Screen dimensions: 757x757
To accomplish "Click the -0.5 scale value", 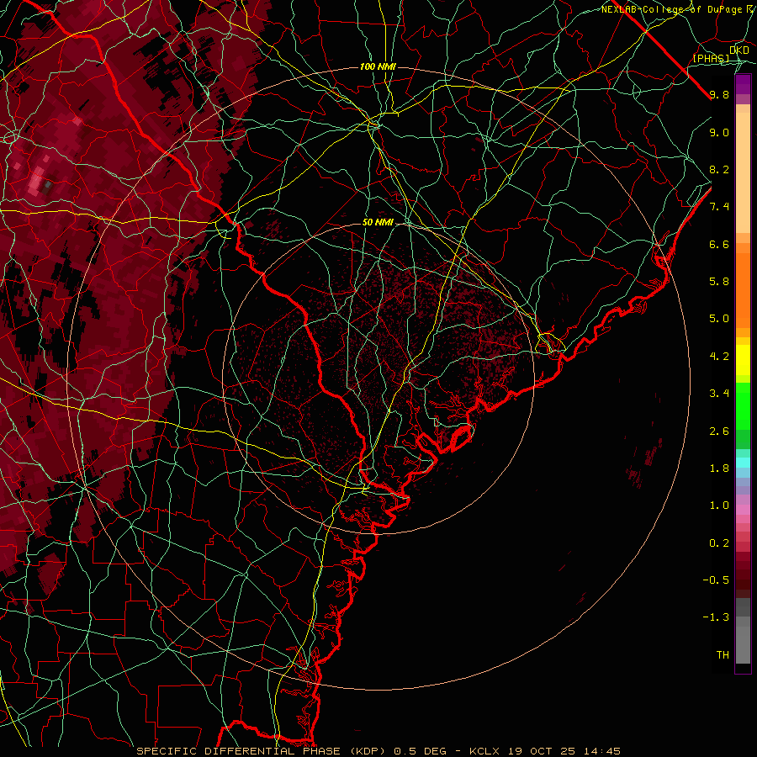I will pyautogui.click(x=716, y=580).
